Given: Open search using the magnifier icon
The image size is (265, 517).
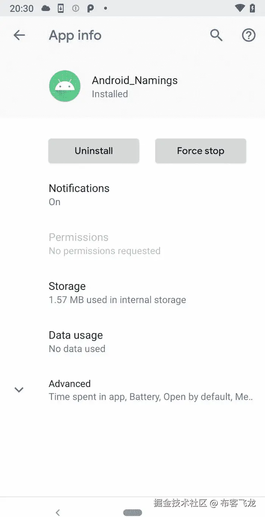Looking at the screenshot, I should pyautogui.click(x=216, y=36).
